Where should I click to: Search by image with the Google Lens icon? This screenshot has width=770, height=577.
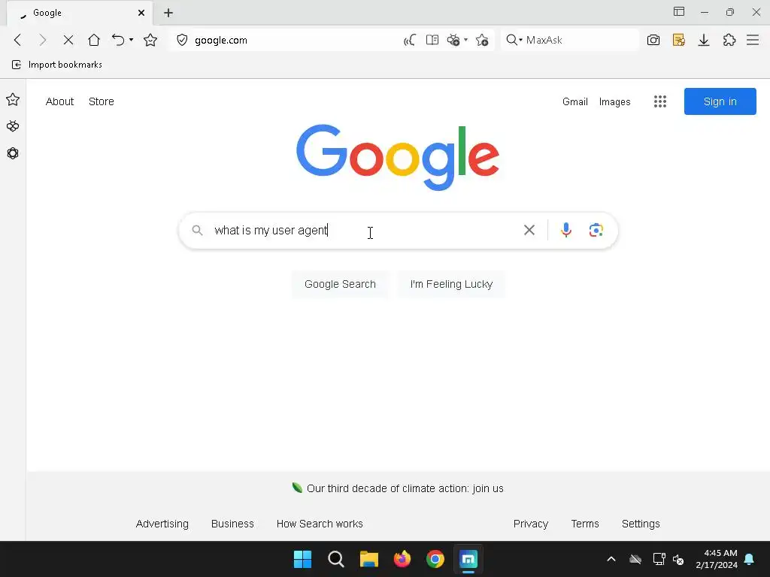[596, 230]
